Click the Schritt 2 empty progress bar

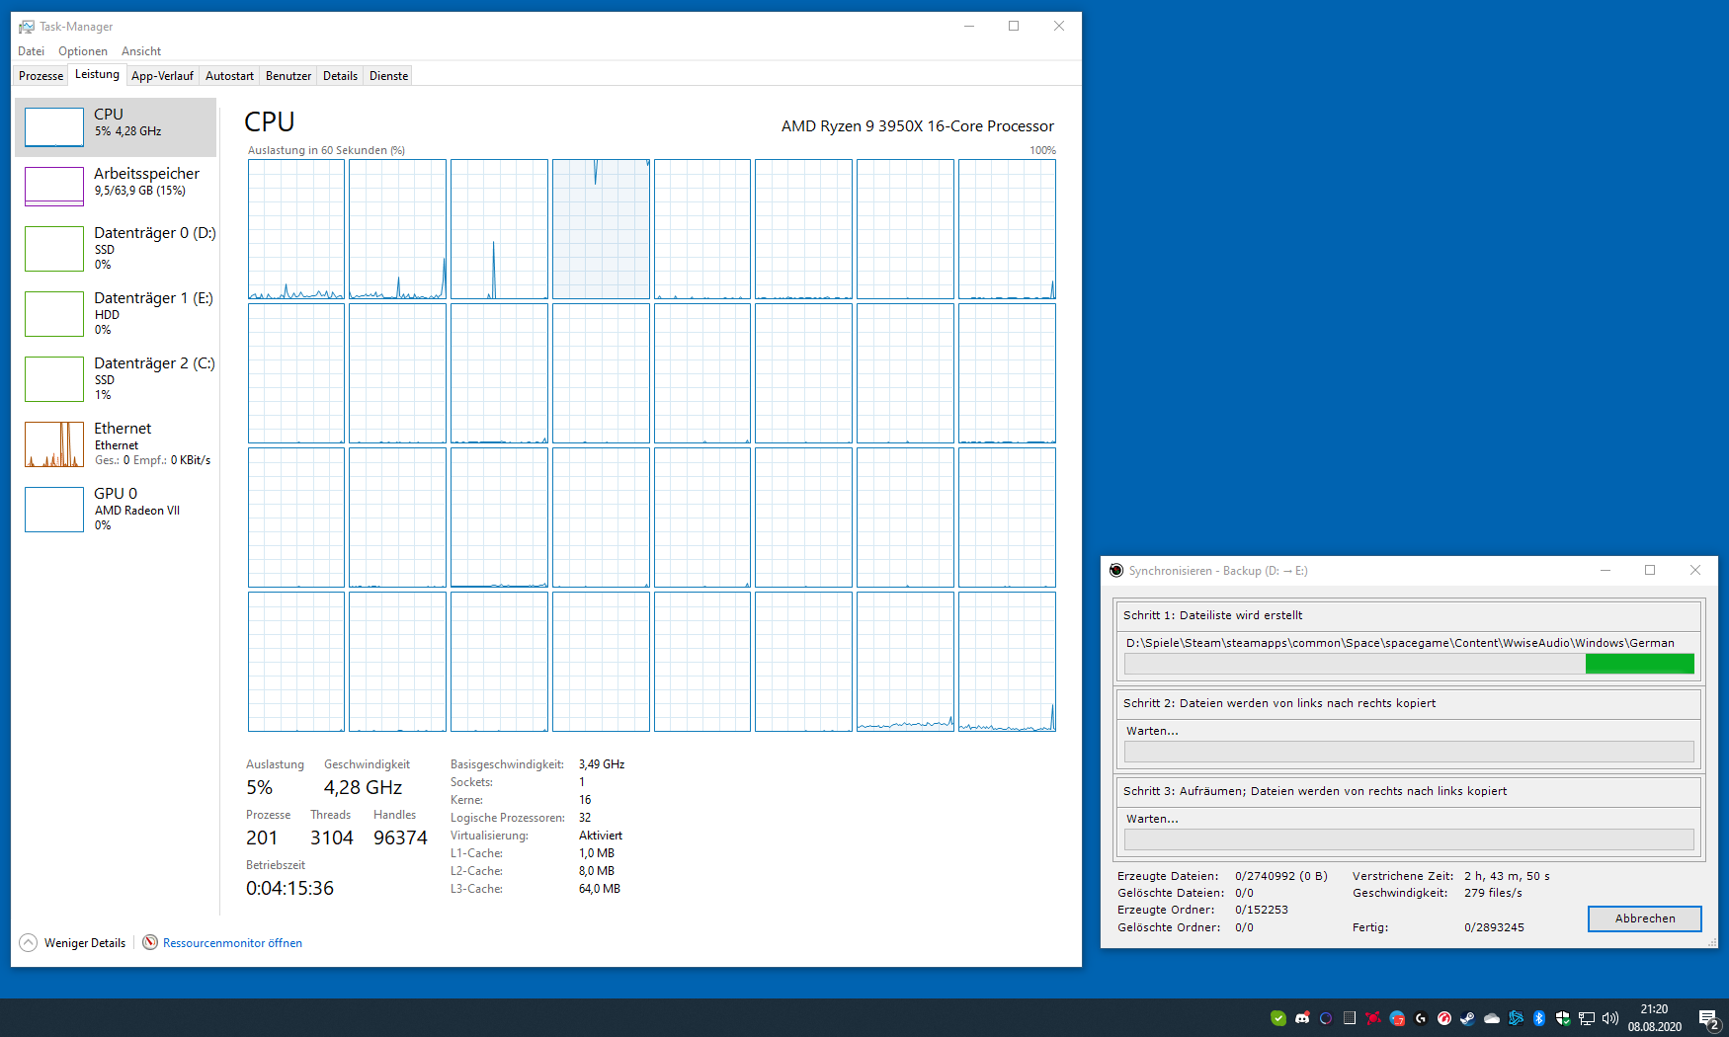(1409, 752)
